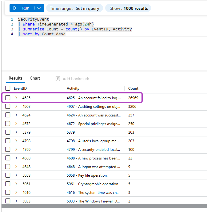207x212 pixels.
Task: Expand the 4672 result row
Action: tap(16, 124)
